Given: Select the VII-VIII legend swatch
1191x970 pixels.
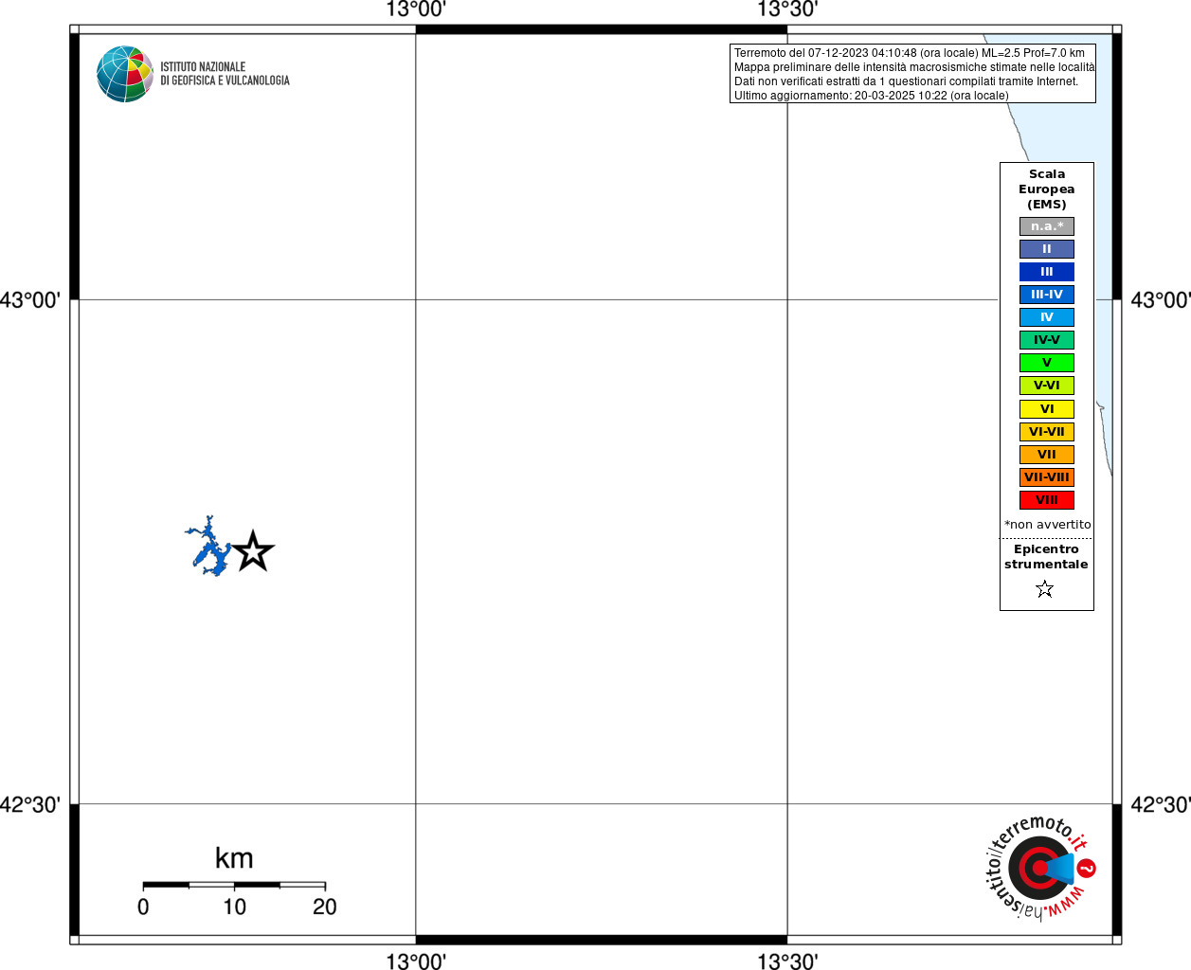Looking at the screenshot, I should pos(1047,477).
